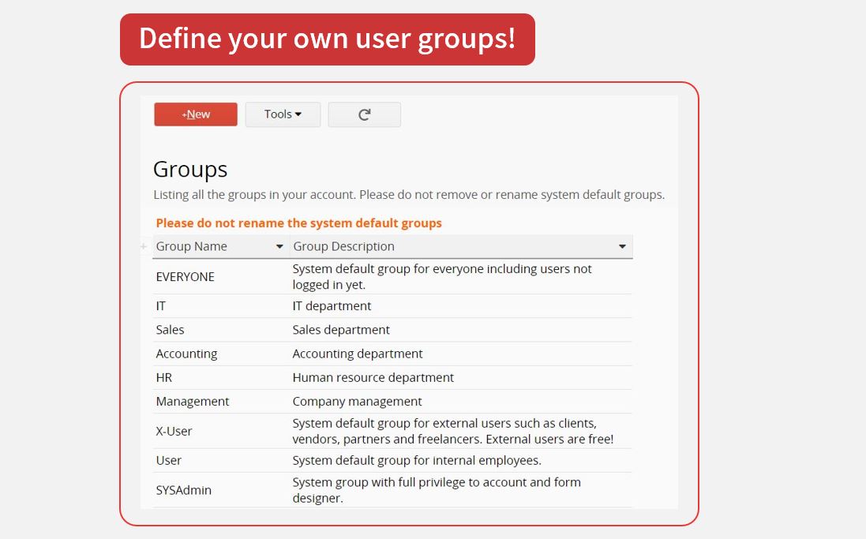Select the Sales group name
Viewport: 866px width, 539px height.
(170, 330)
